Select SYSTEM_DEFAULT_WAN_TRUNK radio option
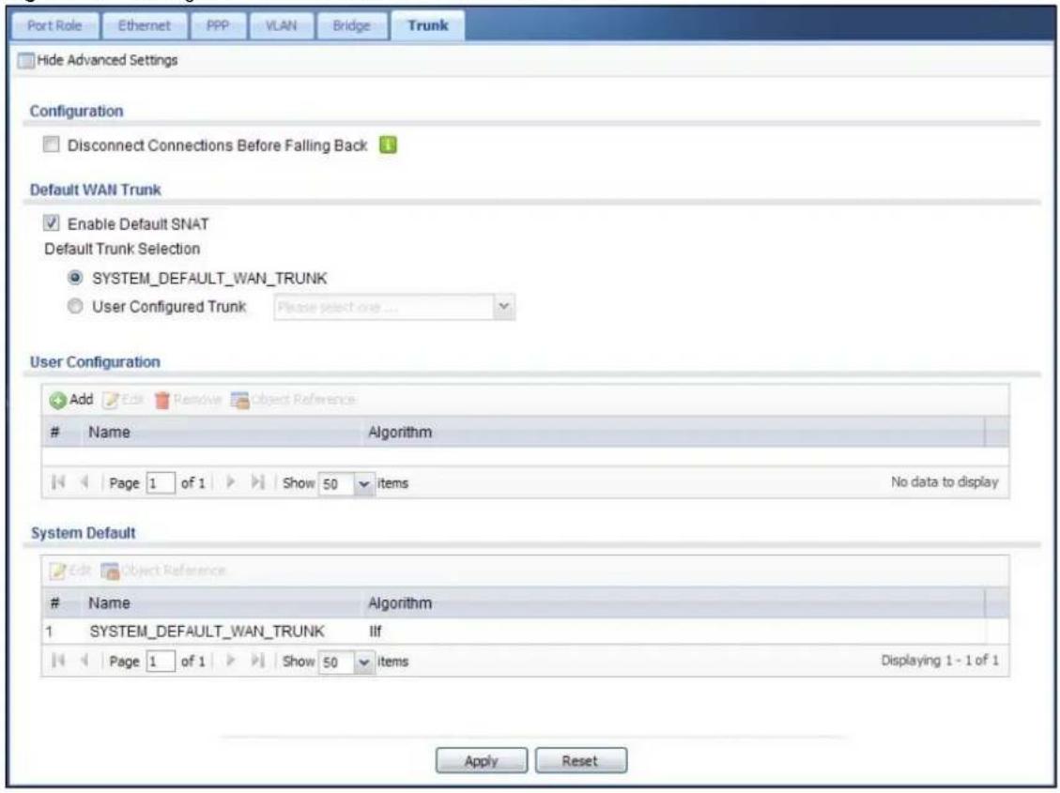This screenshot has width=1060, height=793. coord(76,278)
